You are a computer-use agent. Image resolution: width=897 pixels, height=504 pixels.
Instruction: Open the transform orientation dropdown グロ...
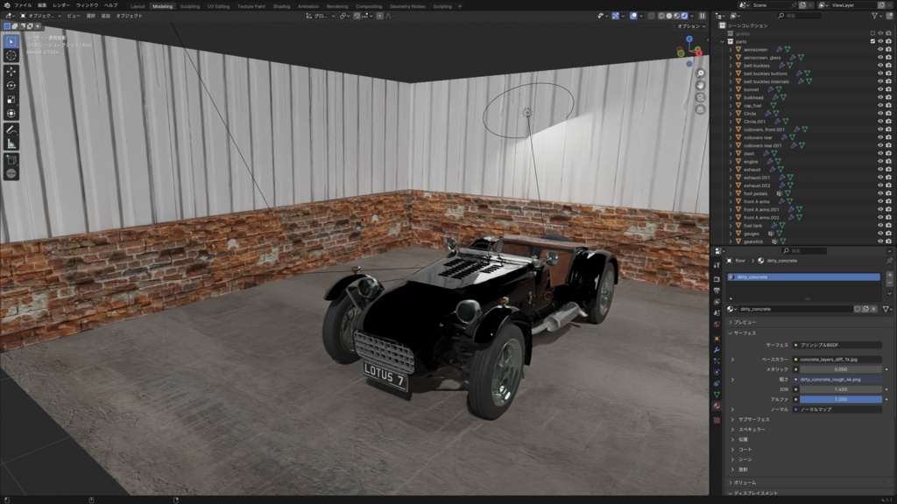tap(321, 16)
